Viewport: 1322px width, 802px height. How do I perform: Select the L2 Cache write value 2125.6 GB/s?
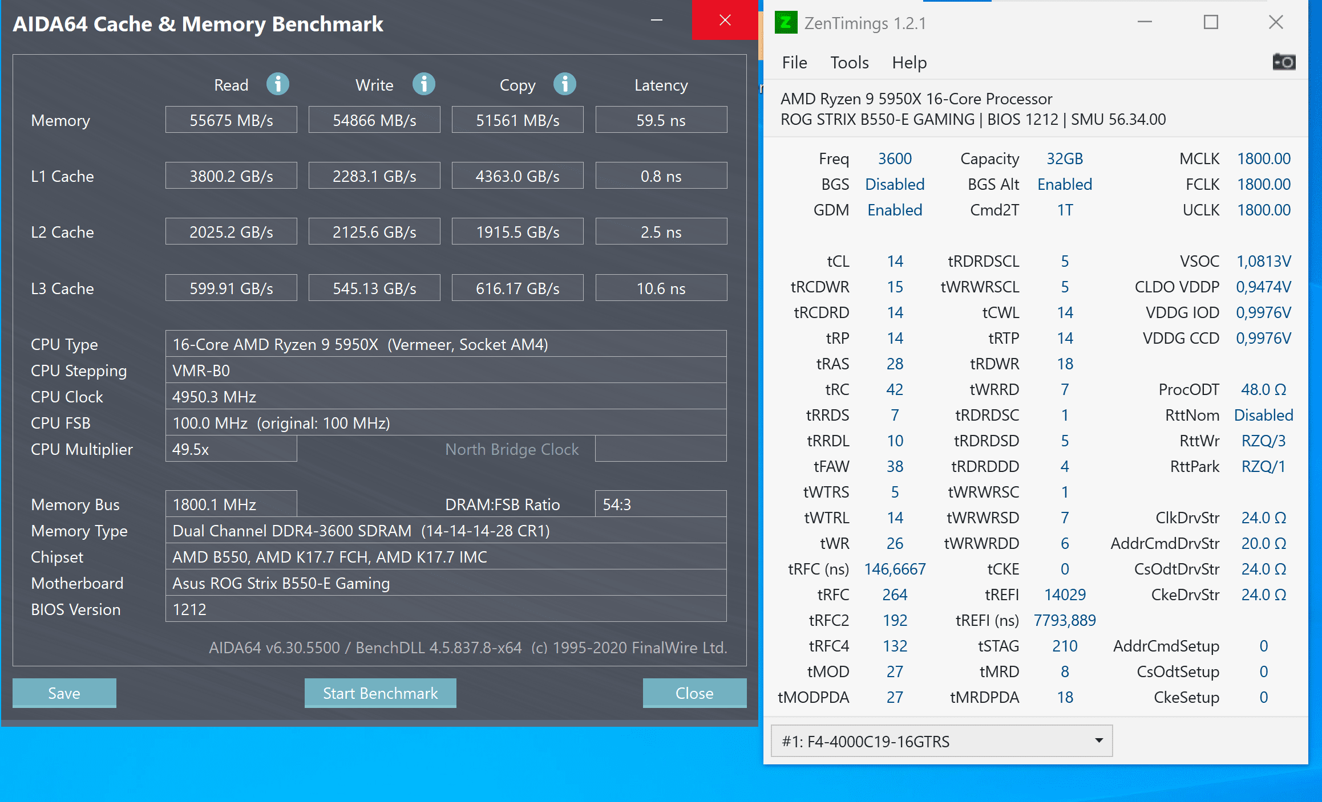click(374, 231)
